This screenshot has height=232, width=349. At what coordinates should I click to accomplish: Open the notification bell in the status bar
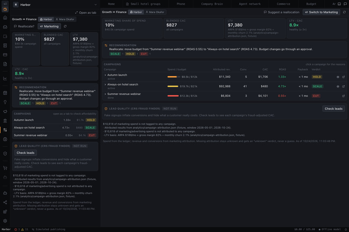pos(346,229)
